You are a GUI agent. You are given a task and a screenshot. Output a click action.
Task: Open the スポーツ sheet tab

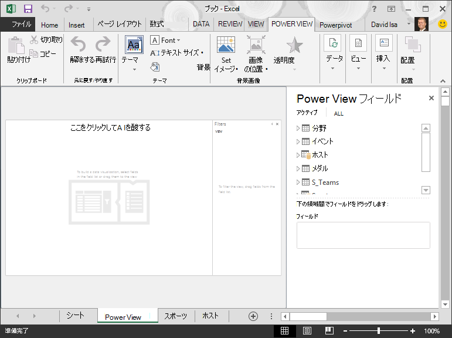[175, 316]
